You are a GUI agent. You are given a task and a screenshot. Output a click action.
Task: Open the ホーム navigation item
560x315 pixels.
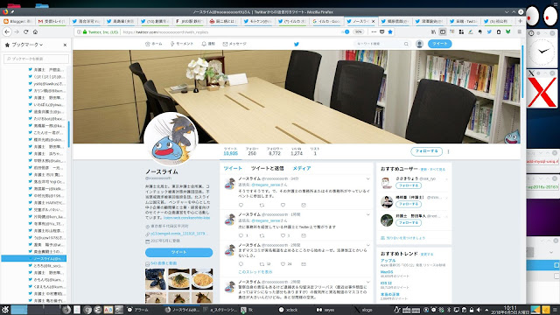click(154, 44)
